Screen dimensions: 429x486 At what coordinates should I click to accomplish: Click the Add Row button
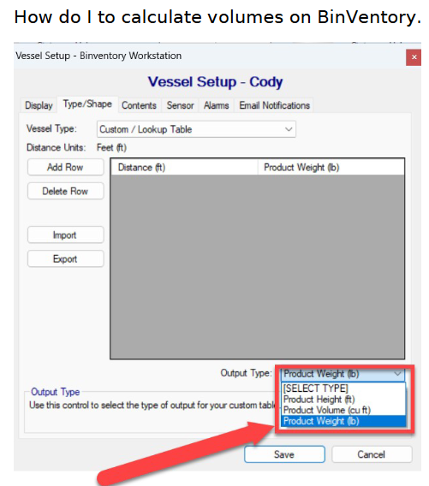(65, 168)
